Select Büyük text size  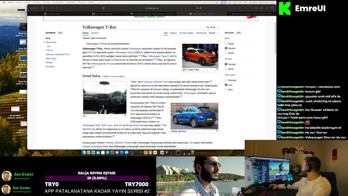[x=226, y=53]
